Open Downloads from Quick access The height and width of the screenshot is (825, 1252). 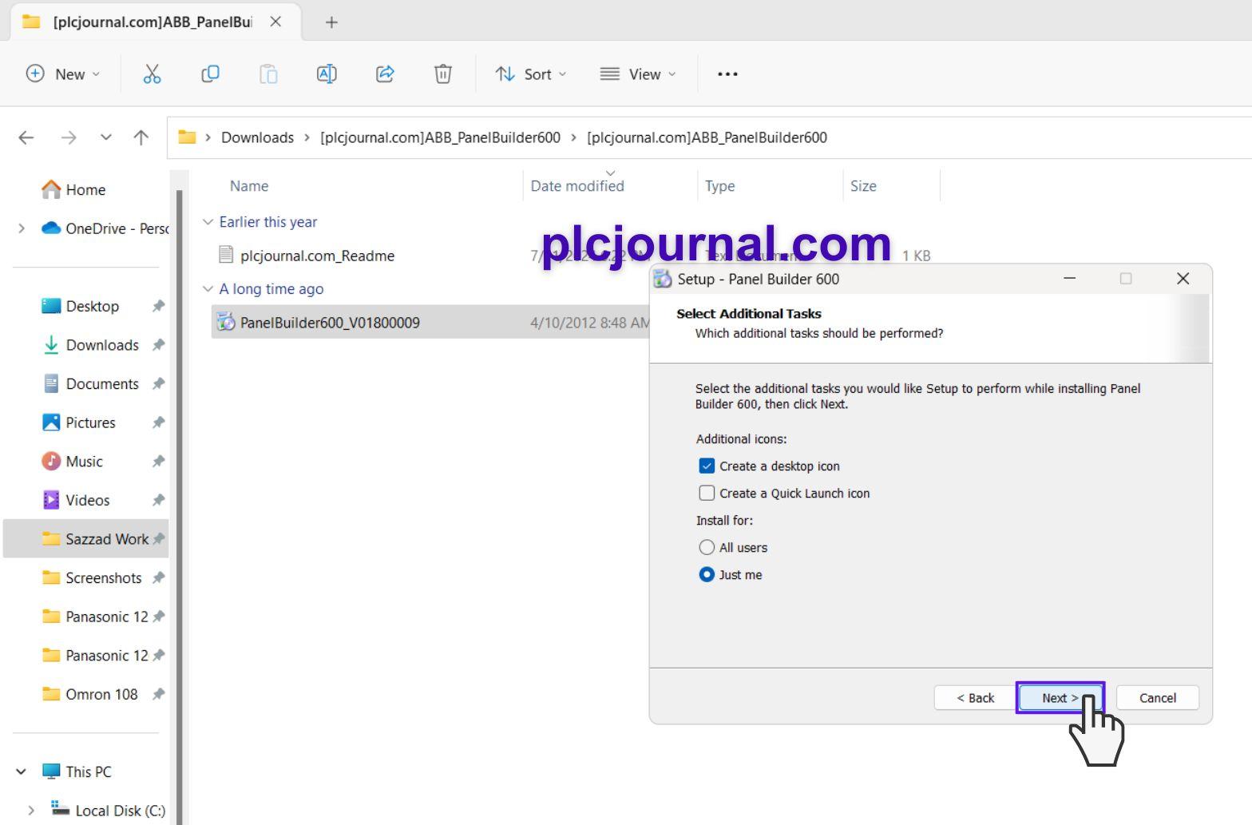101,345
